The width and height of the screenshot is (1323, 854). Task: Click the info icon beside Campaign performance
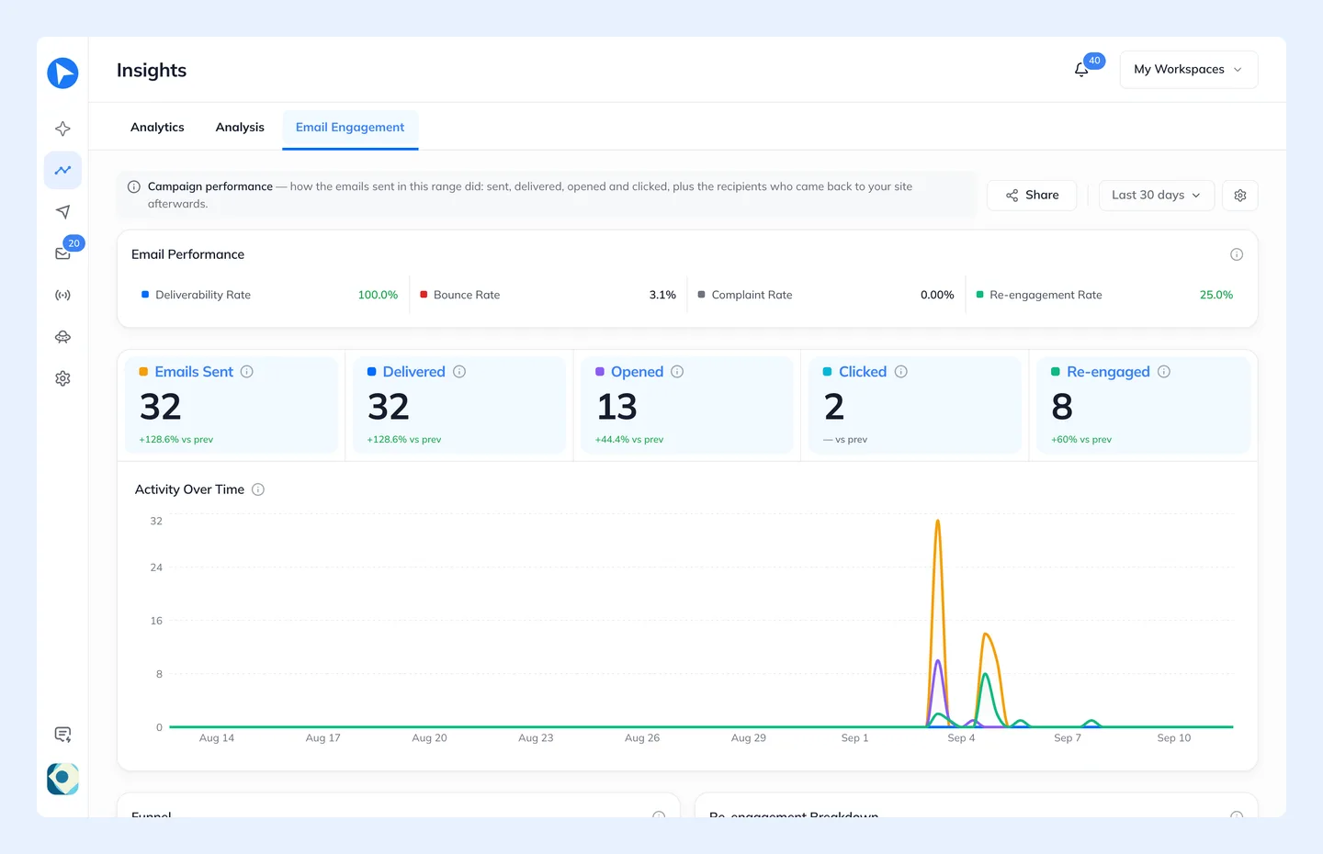(134, 186)
